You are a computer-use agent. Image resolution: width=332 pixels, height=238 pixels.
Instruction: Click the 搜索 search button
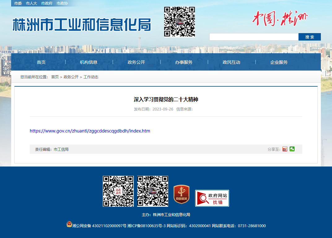[310, 37]
